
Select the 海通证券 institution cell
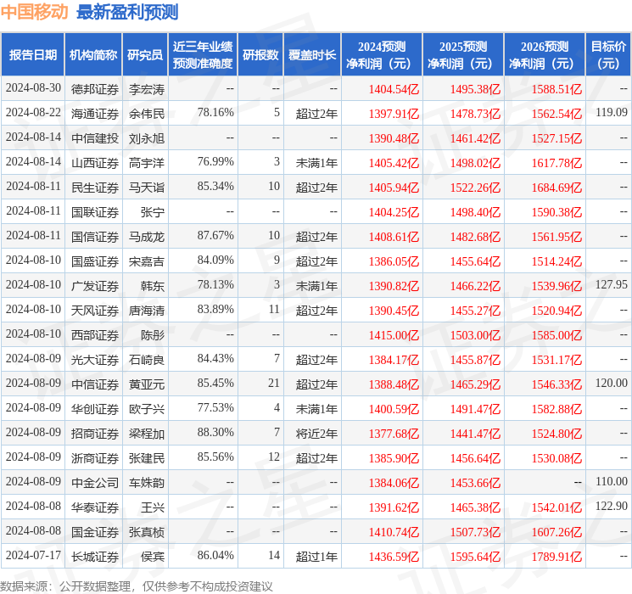95,114
